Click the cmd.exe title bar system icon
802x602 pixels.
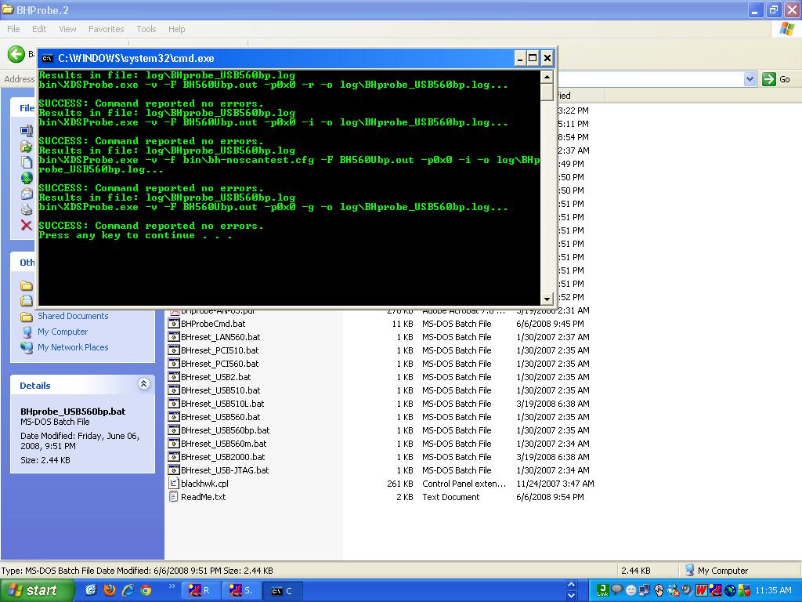47,58
